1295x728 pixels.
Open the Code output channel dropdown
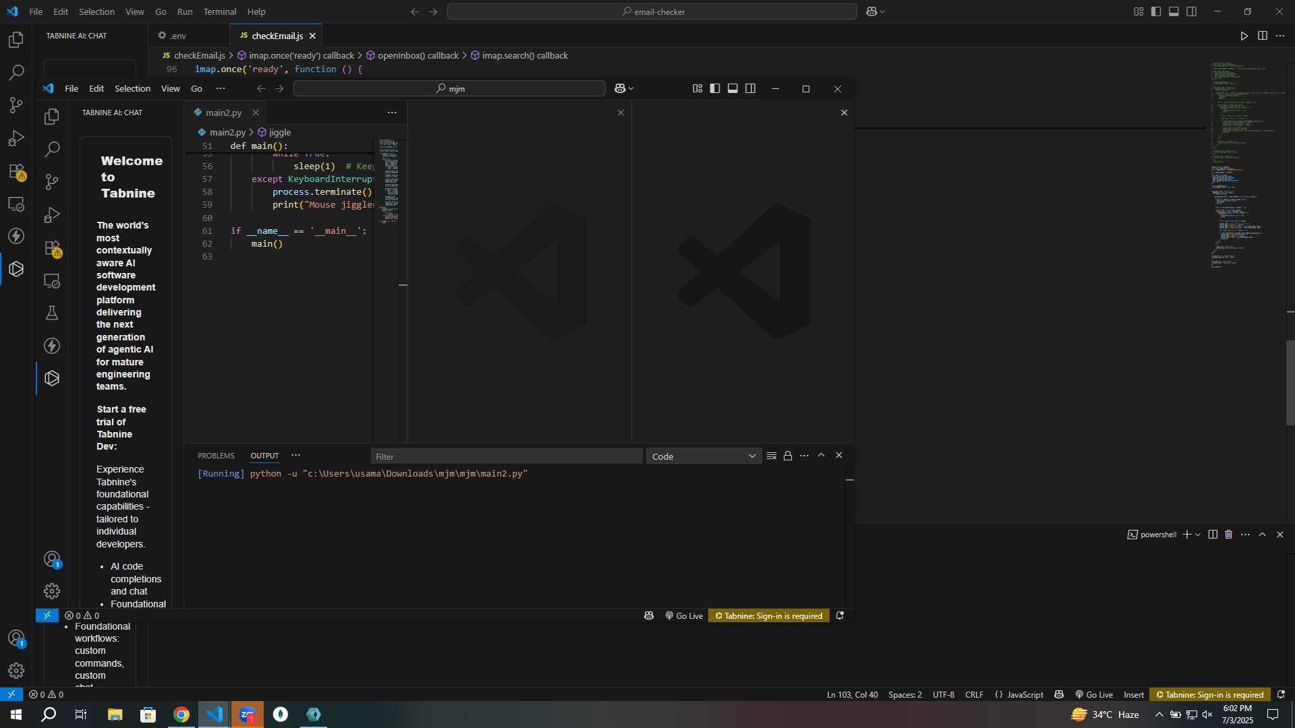coord(703,456)
